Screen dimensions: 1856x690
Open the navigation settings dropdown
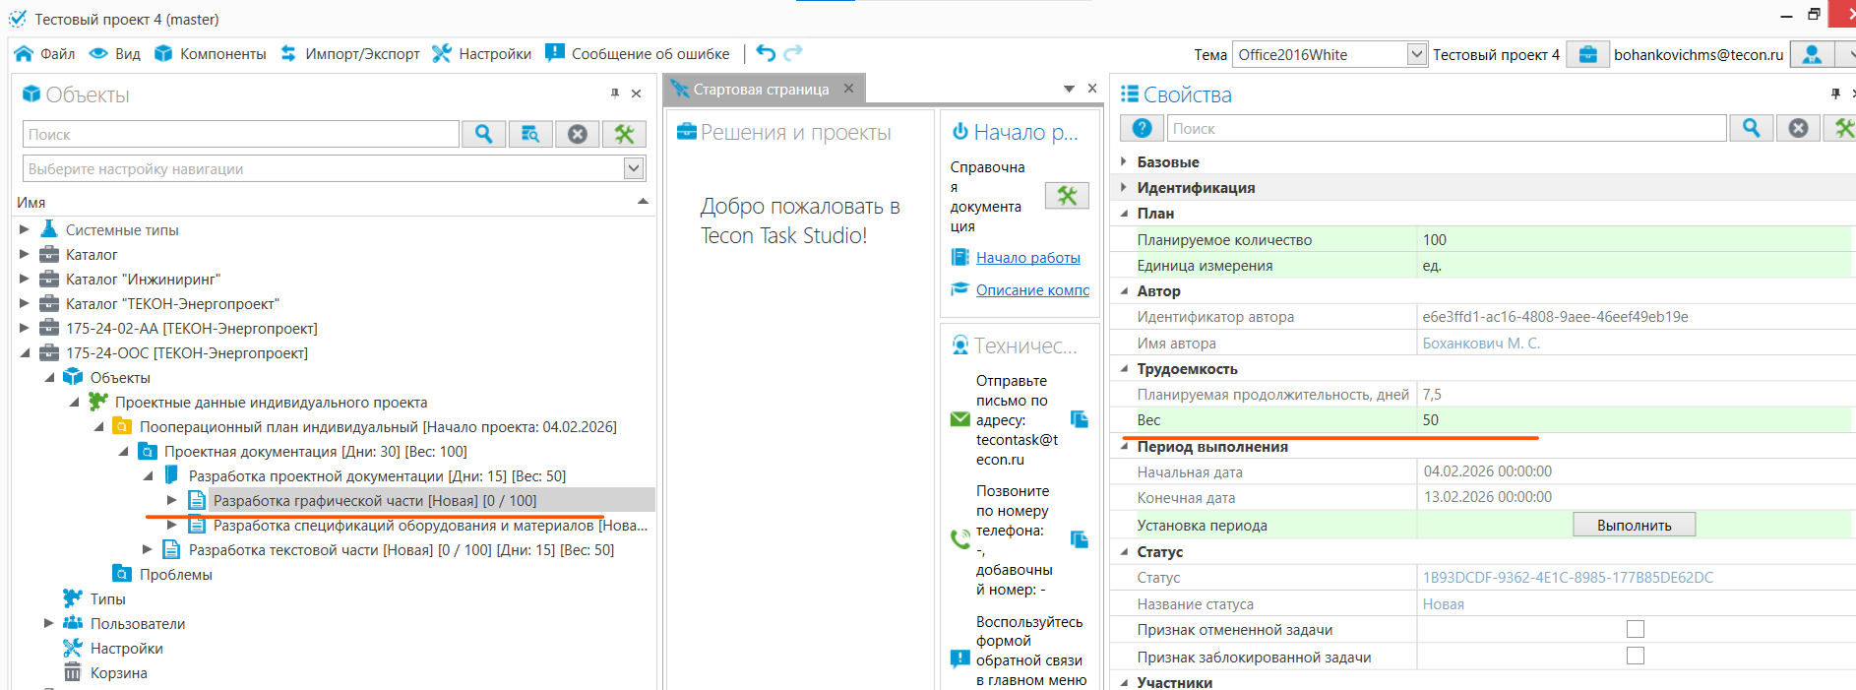(x=634, y=168)
